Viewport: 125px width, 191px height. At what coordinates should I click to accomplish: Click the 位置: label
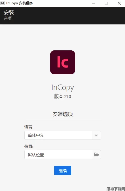[x=29, y=146]
